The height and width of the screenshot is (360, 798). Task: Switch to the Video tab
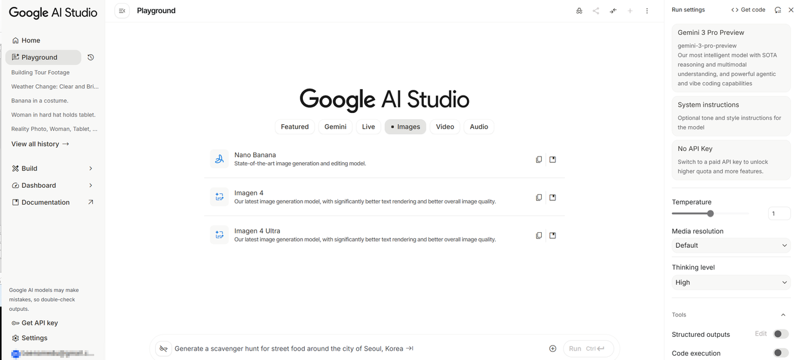pyautogui.click(x=445, y=127)
